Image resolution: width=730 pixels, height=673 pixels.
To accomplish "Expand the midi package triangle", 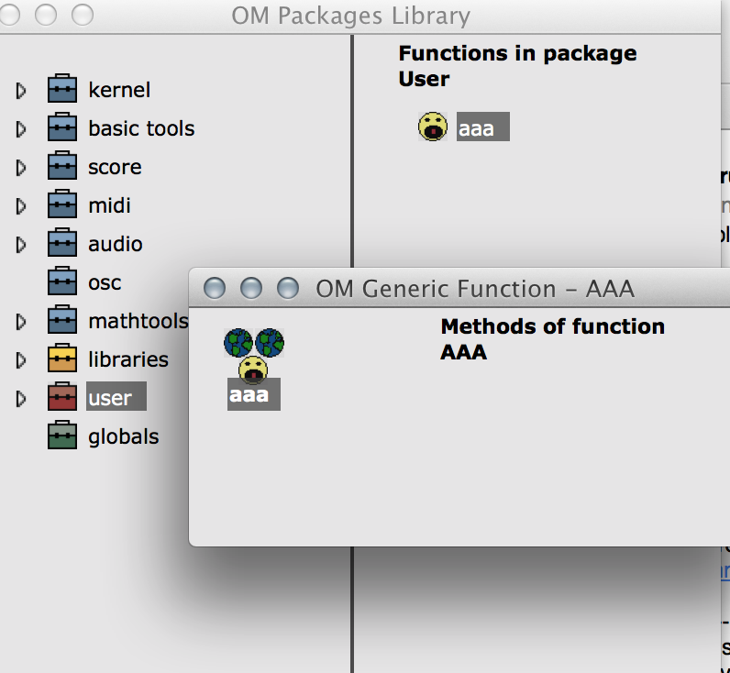I will tap(20, 206).
